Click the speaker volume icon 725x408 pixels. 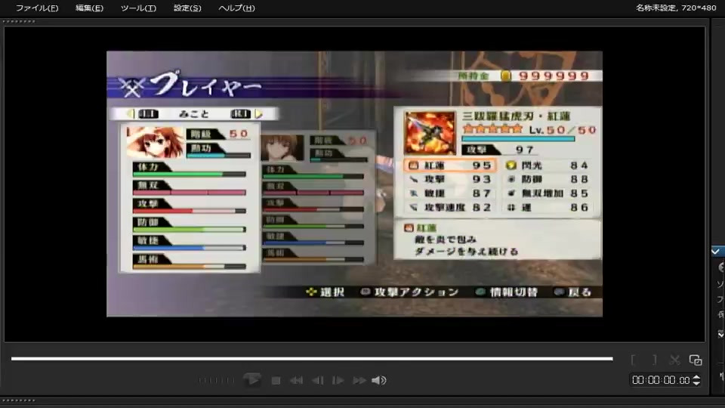pyautogui.click(x=378, y=380)
